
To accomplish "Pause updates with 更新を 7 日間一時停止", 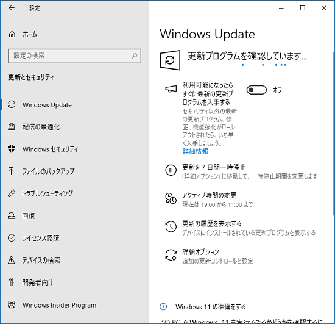I will pyautogui.click(x=214, y=167).
